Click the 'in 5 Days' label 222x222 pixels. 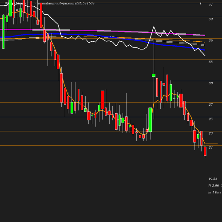click(214, 193)
